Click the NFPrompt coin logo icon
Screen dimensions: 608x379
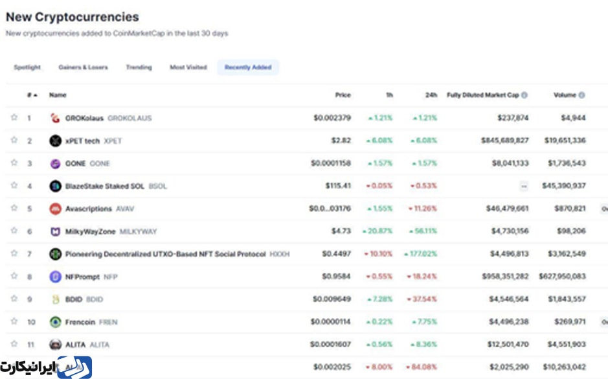55,277
